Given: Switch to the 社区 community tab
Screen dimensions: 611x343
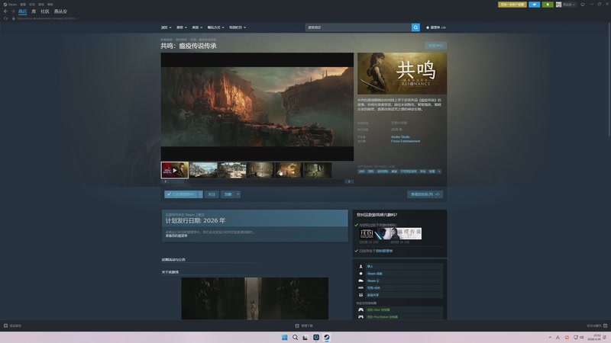Looking at the screenshot, I should (45, 11).
